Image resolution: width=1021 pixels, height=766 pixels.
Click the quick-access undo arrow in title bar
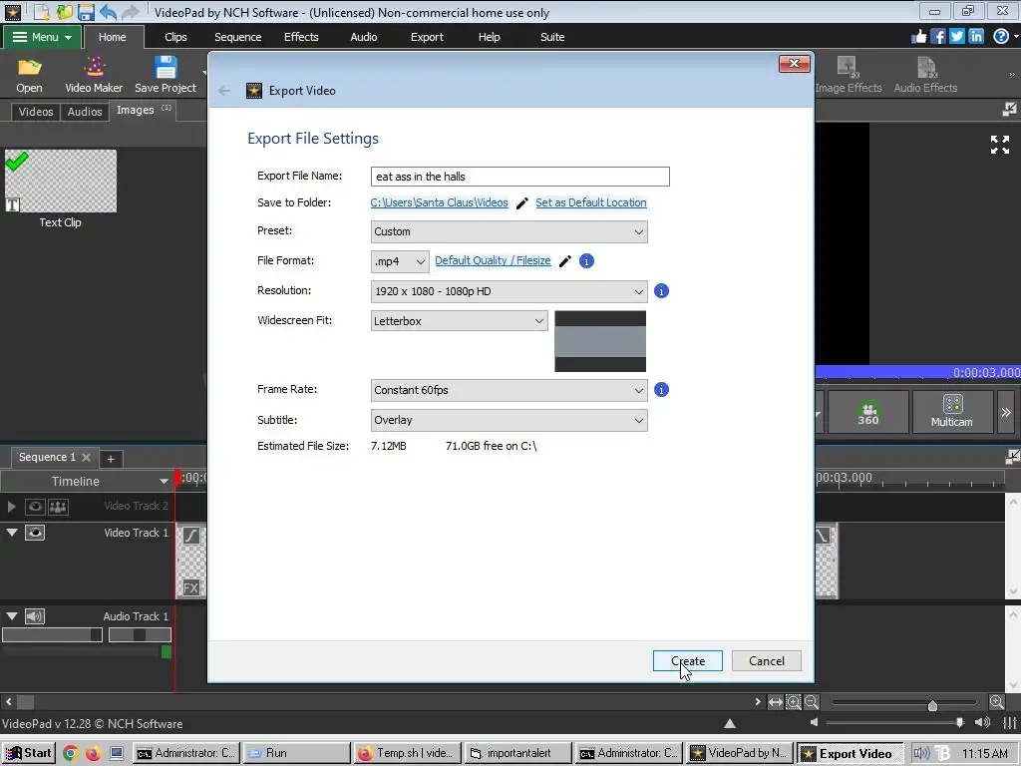108,12
